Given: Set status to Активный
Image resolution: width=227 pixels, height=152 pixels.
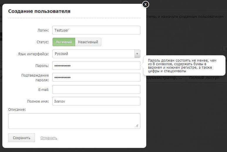Looking at the screenshot, I should click(64, 42).
